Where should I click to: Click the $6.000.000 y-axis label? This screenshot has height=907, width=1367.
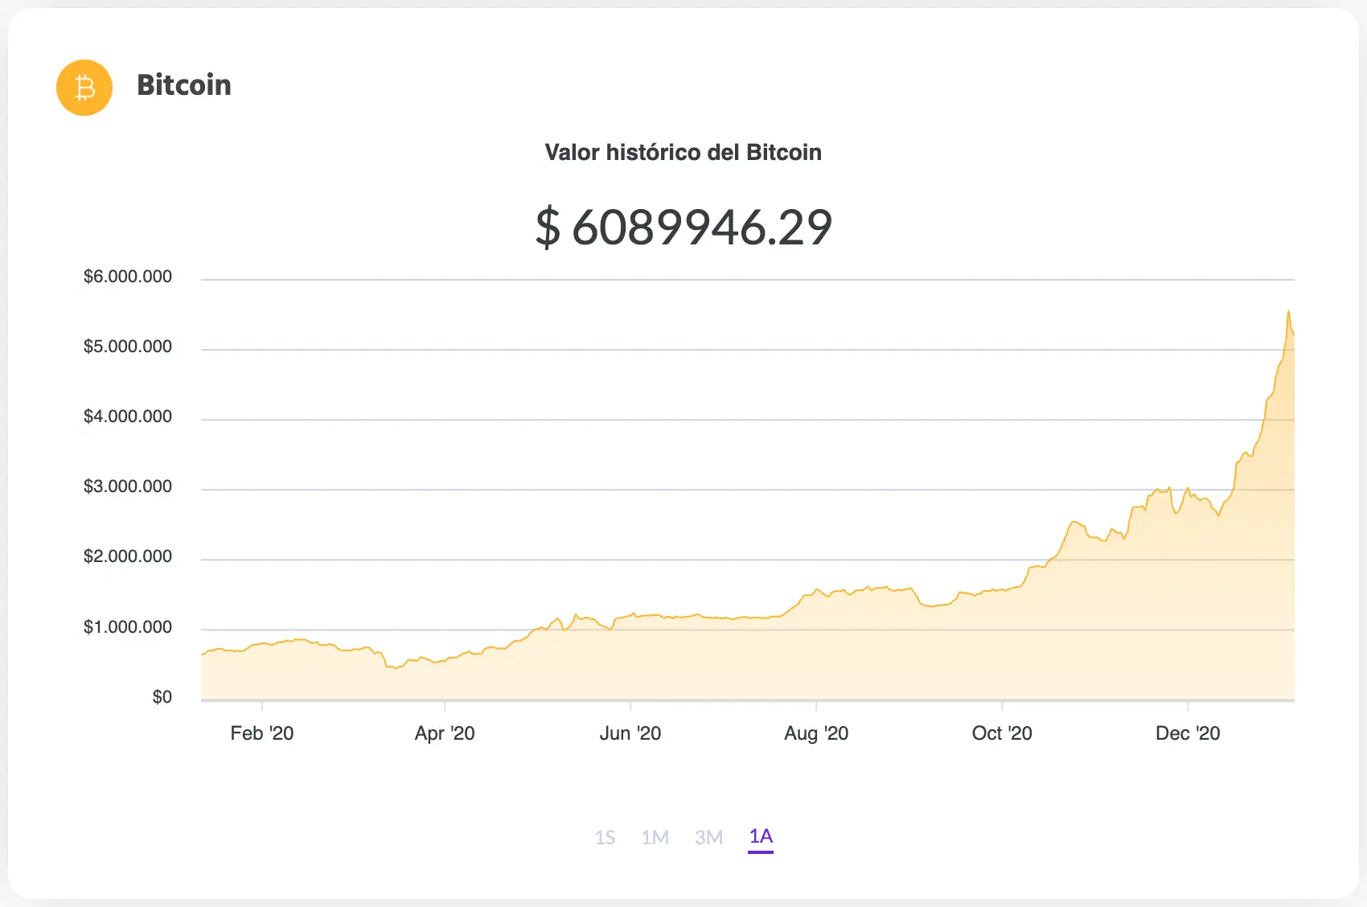(x=128, y=277)
